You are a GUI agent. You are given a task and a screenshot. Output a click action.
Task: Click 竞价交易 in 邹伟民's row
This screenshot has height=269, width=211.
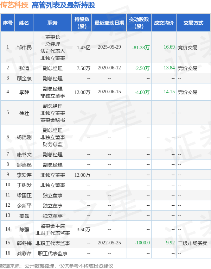pyautogui.click(x=188, y=47)
